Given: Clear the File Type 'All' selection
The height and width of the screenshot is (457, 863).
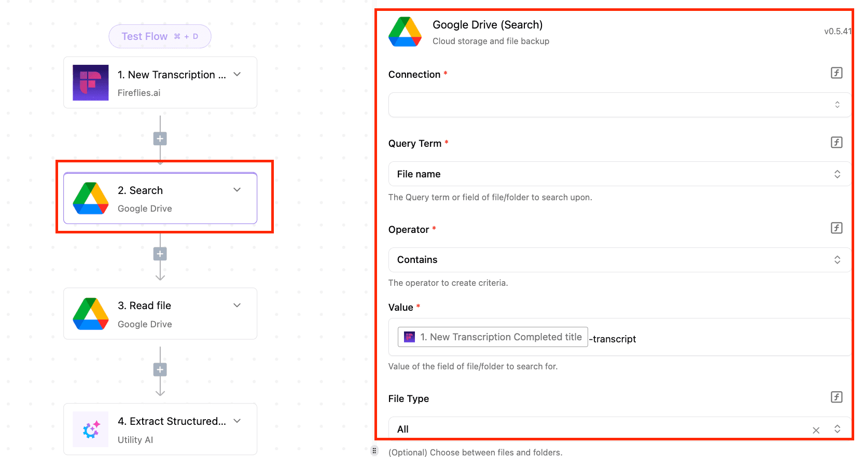Looking at the screenshot, I should pyautogui.click(x=816, y=430).
